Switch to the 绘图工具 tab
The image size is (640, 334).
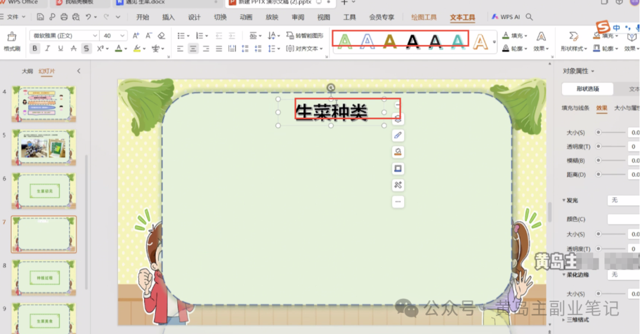[424, 17]
